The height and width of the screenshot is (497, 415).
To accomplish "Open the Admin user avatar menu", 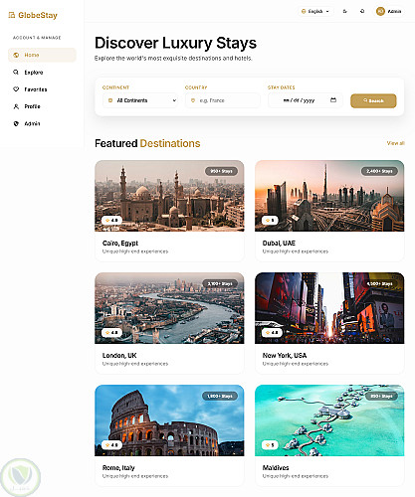I will (389, 11).
